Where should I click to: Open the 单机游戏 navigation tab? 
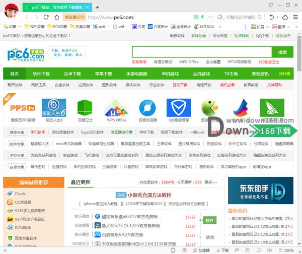tap(170, 74)
